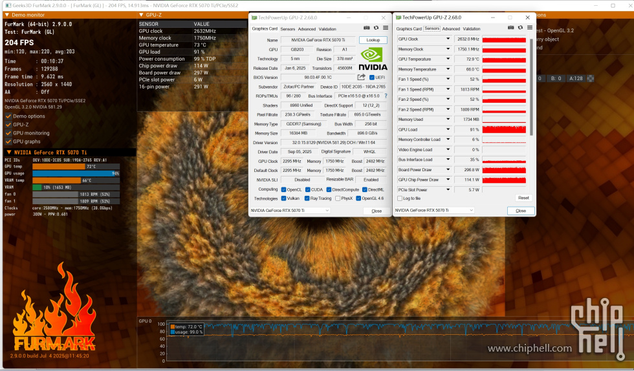Toggle the CUDA checkbox

(x=308, y=189)
